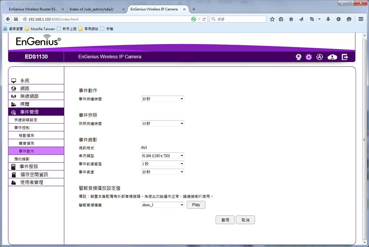Select the highlighted 事件動作 sidebar item
Screen dimensions: 369x247
coord(36,151)
